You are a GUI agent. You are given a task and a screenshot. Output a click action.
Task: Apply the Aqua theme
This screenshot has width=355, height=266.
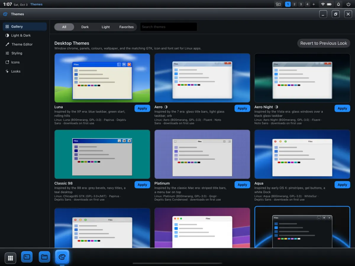pyautogui.click(x=342, y=185)
